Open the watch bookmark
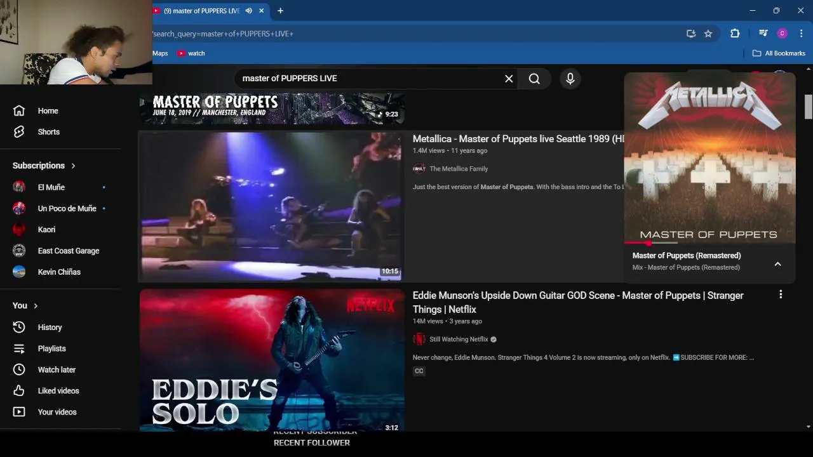 191,53
